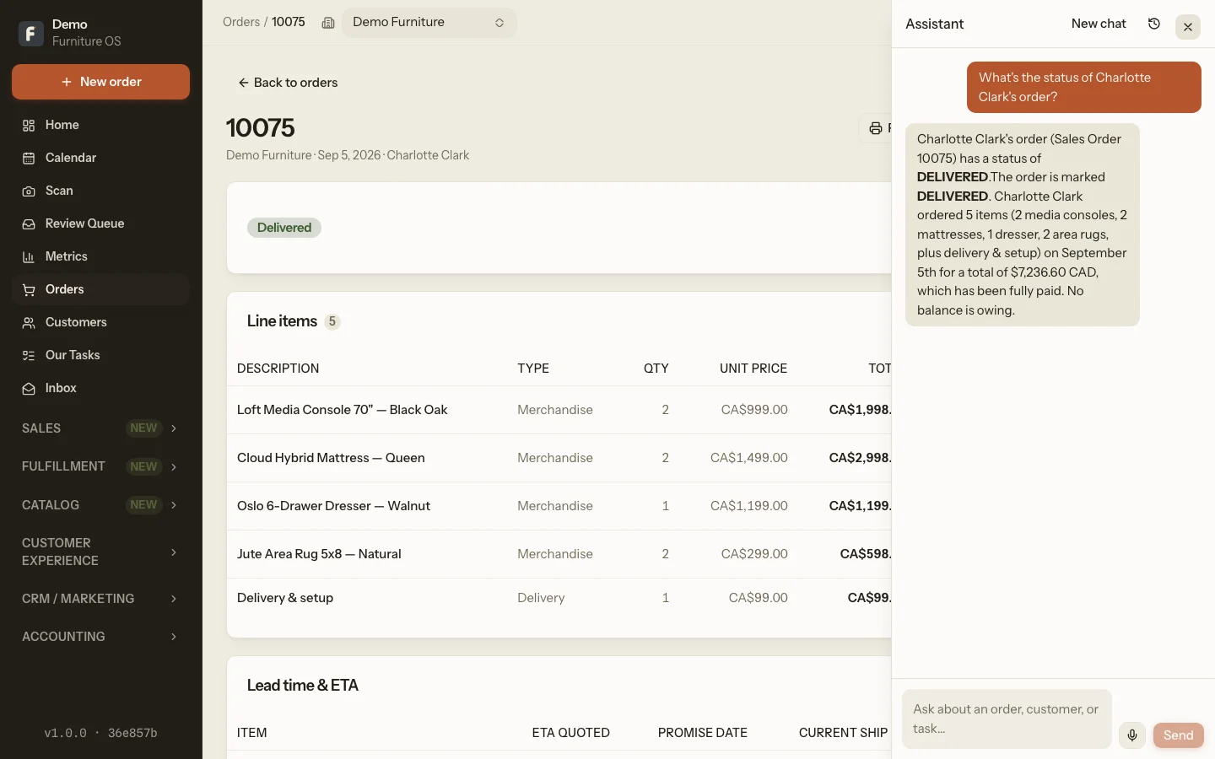This screenshot has height=759, width=1215.
Task: Click the line items count badge 5
Action: tap(332, 321)
